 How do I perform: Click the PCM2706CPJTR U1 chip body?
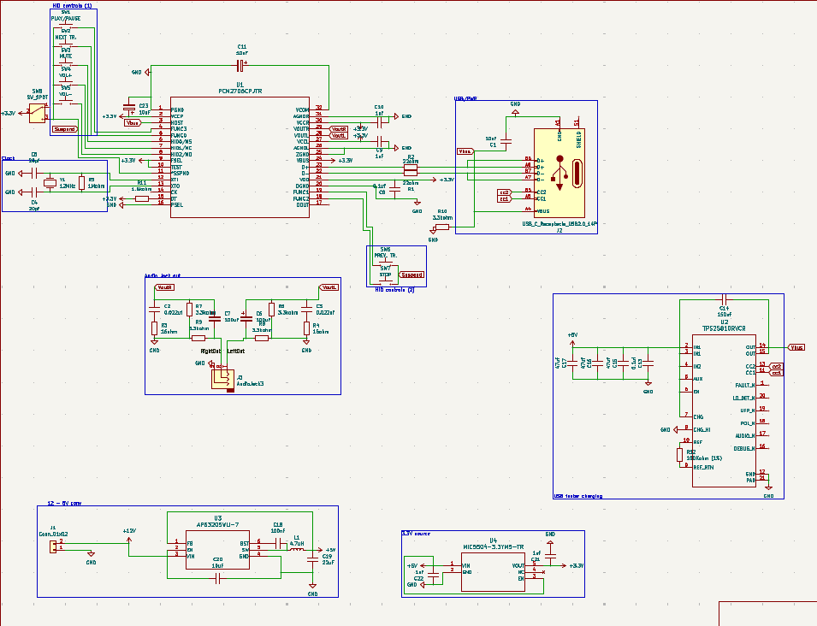[240, 158]
